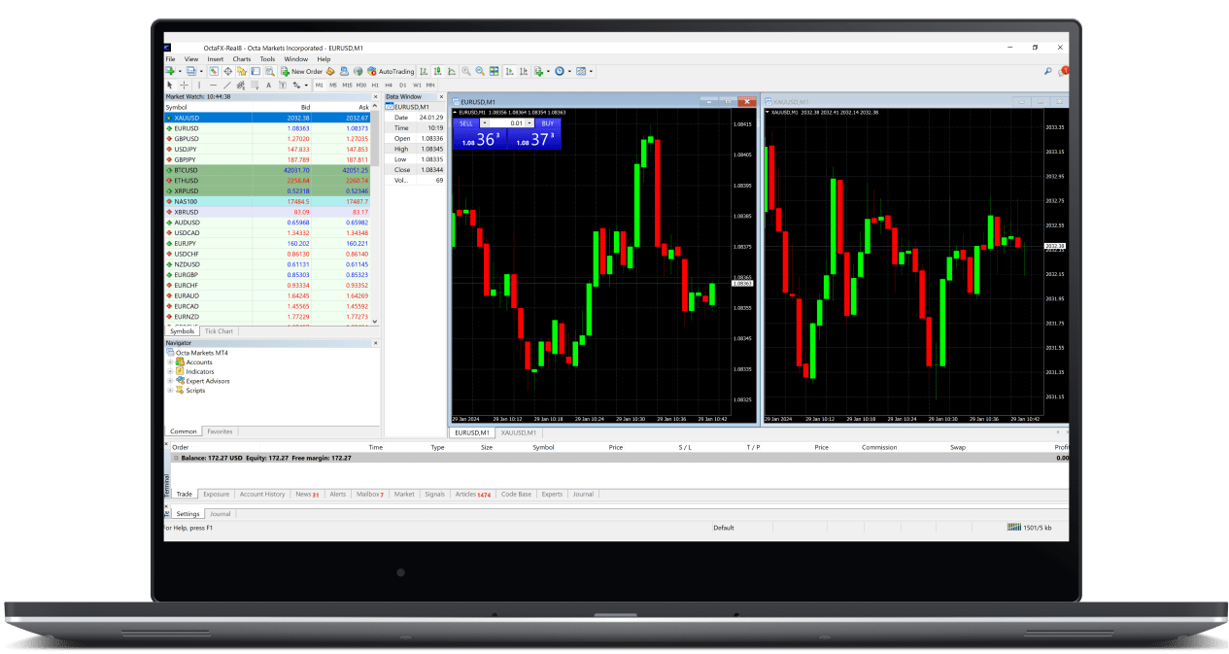Image resolution: width=1229 pixels, height=654 pixels.
Task: Open the Templates dropdown arrow
Action: point(591,71)
